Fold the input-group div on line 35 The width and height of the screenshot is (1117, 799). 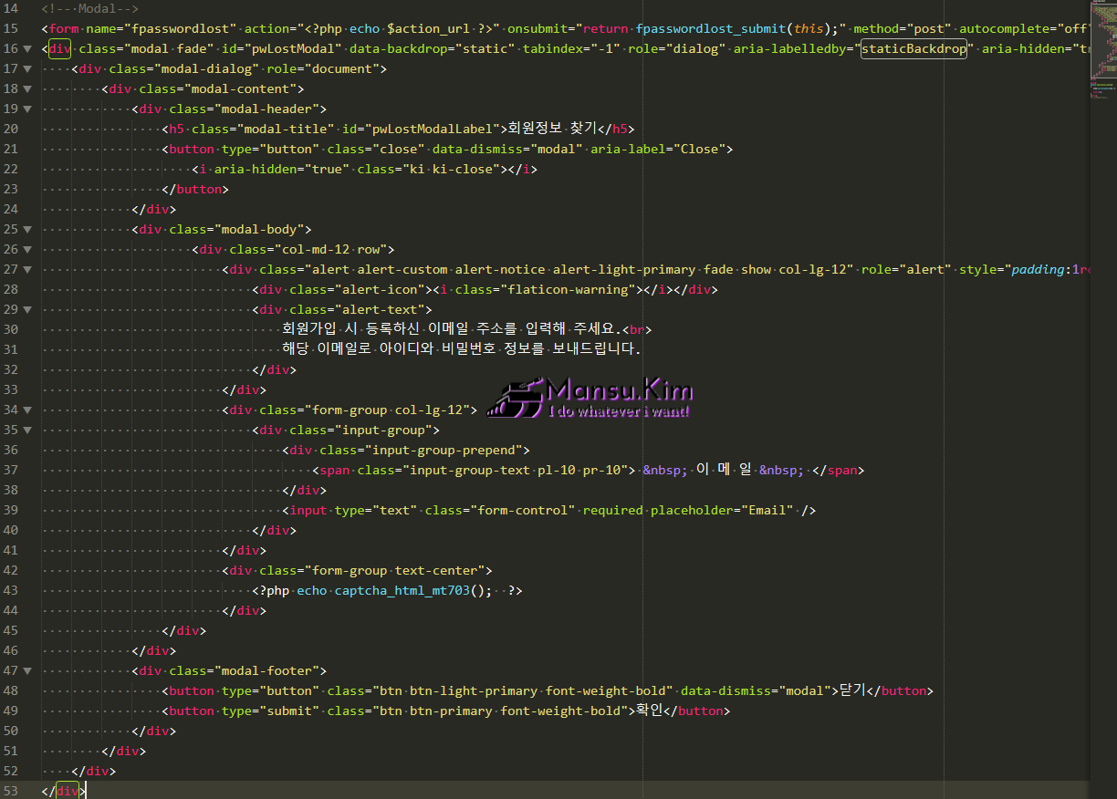(27, 431)
